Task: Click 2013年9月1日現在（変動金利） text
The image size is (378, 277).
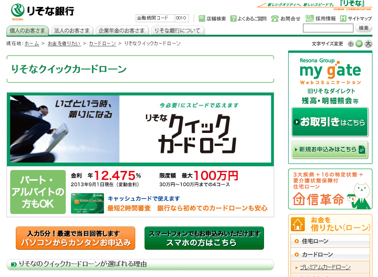Action: point(105,185)
